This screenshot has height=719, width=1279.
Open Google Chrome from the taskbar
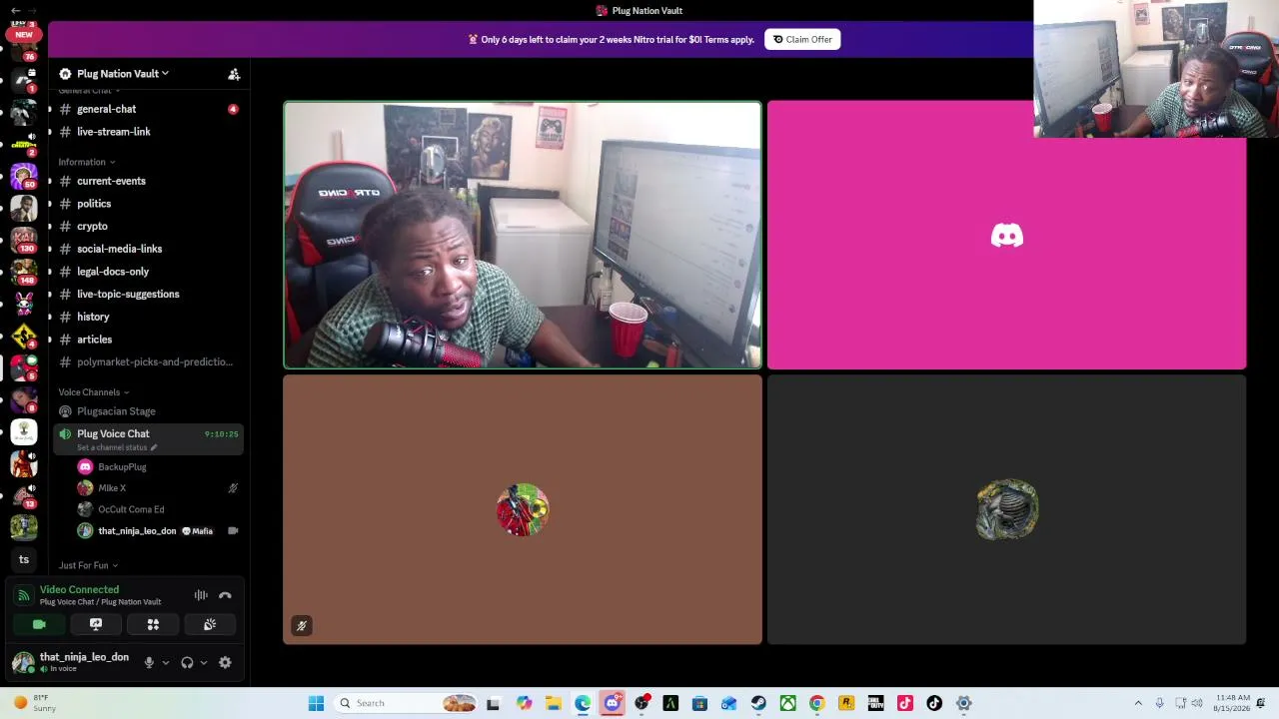coord(817,703)
